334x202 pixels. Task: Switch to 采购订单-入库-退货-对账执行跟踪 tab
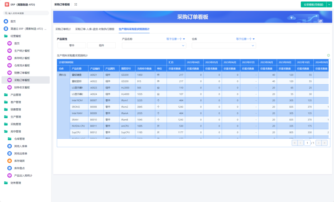[95, 29]
